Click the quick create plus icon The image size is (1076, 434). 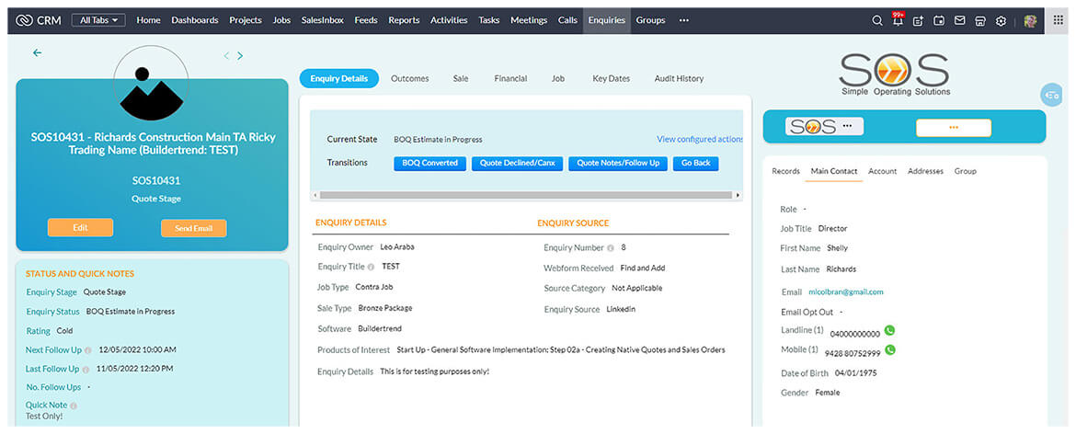[918, 20]
